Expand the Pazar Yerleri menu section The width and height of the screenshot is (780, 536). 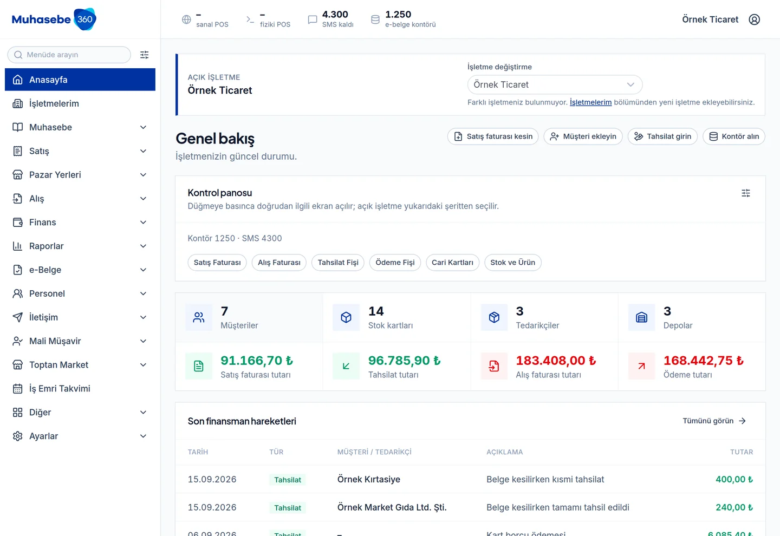click(x=80, y=175)
